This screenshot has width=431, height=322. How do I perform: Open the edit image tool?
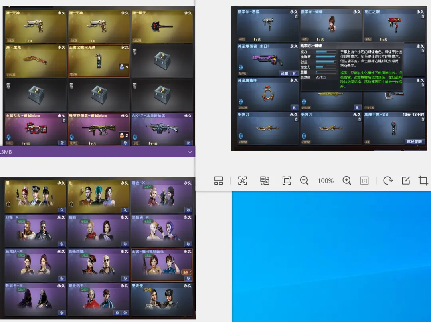[406, 181]
